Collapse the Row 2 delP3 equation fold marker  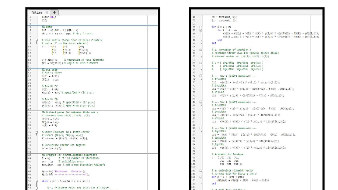tap(201, 102)
